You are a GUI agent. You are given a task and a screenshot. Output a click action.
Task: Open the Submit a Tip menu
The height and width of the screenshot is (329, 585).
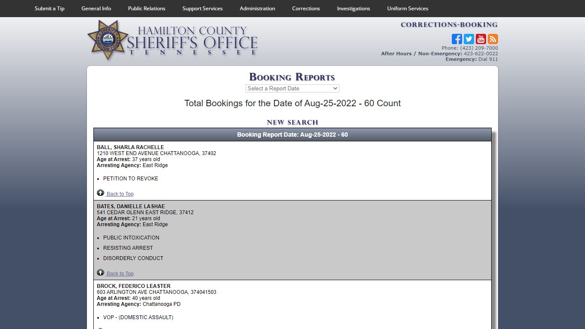[50, 9]
